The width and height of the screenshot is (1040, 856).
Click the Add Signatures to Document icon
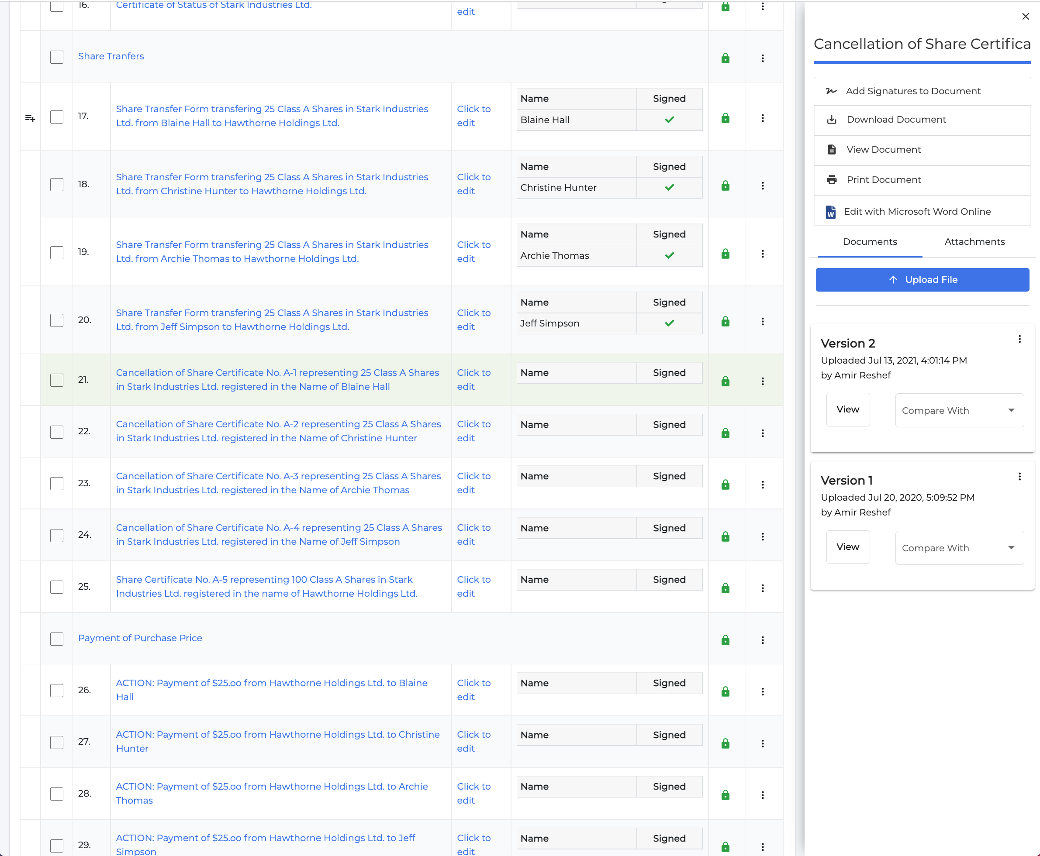[831, 91]
